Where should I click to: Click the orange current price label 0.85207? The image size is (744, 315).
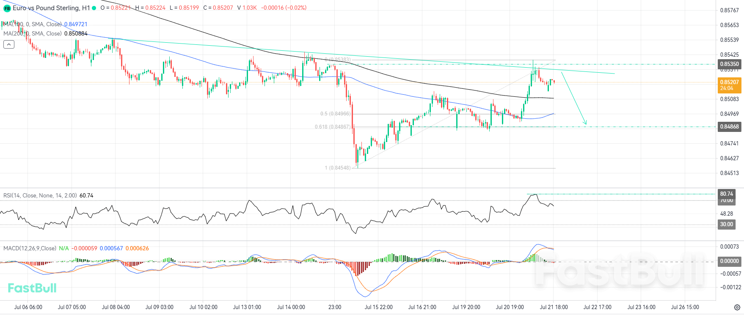730,85
